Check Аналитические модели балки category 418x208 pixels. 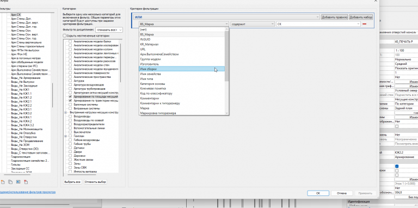(x=70, y=41)
